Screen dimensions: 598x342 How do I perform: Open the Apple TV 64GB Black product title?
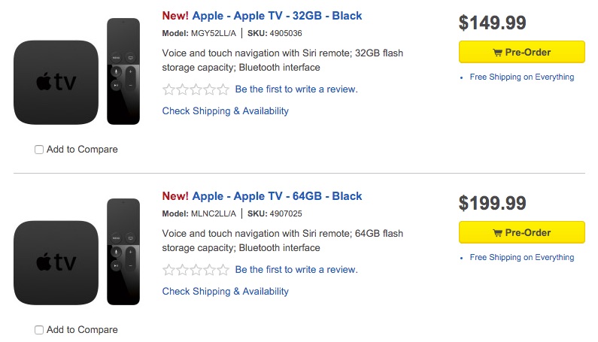pos(277,196)
